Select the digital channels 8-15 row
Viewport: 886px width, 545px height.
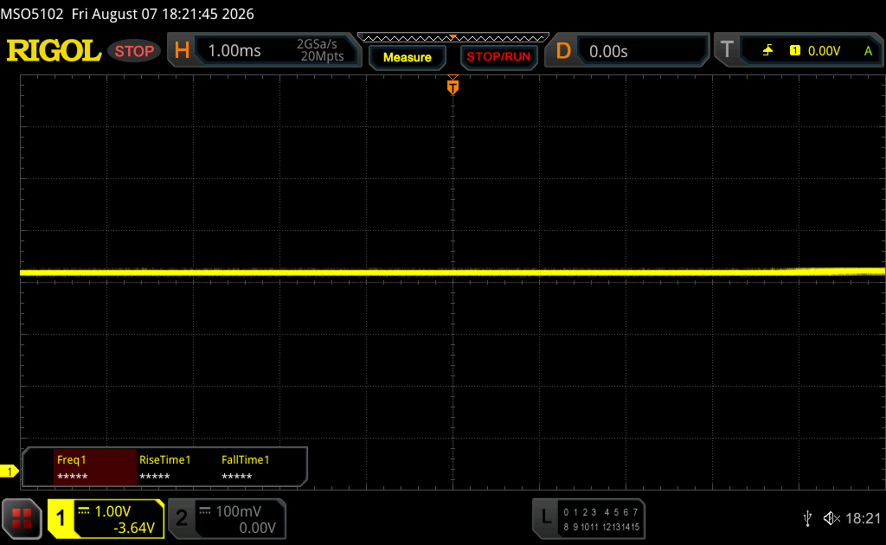pyautogui.click(x=601, y=527)
